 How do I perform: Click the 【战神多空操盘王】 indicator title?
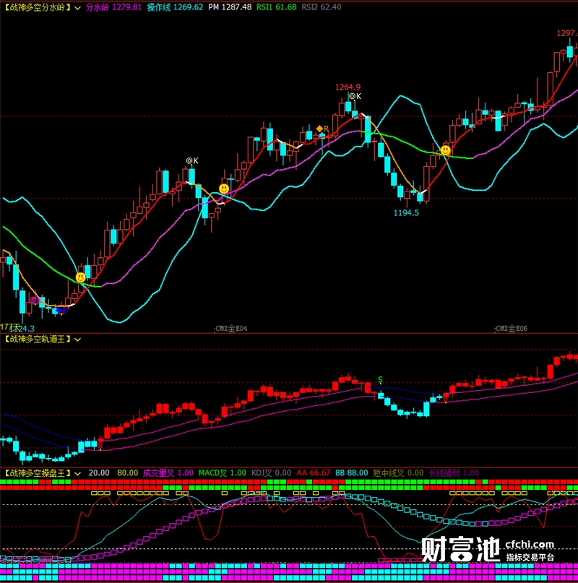pos(37,473)
